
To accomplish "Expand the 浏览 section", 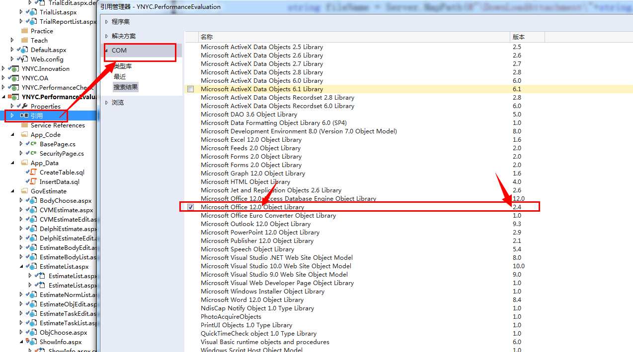I will [x=106, y=103].
